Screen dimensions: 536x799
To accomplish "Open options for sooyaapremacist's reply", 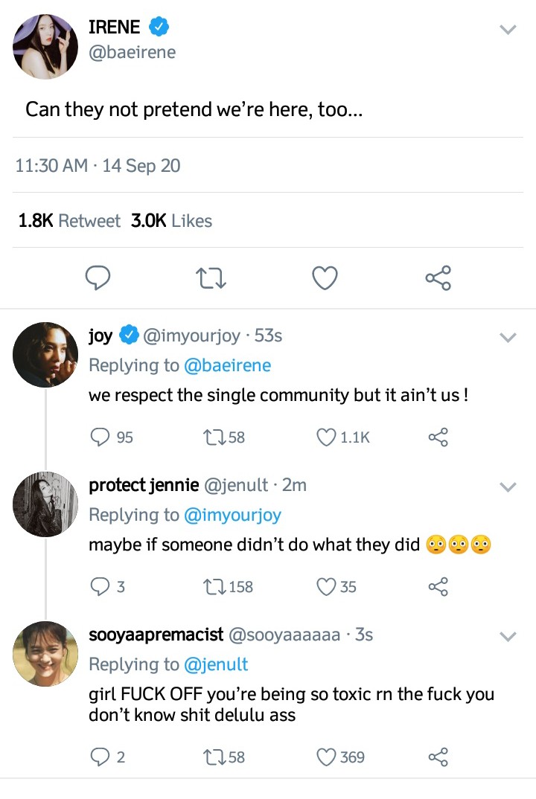I will pos(508,637).
